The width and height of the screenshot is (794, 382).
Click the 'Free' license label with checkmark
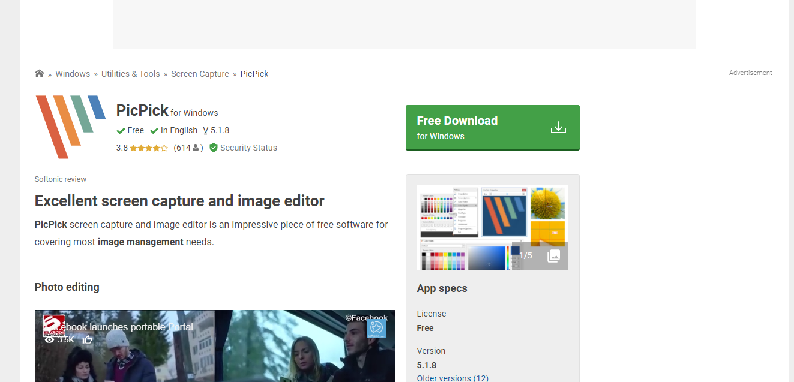pyautogui.click(x=130, y=130)
